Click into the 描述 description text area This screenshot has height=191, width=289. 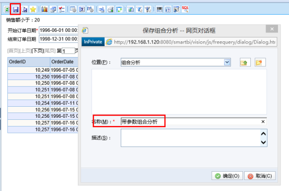tap(191, 138)
